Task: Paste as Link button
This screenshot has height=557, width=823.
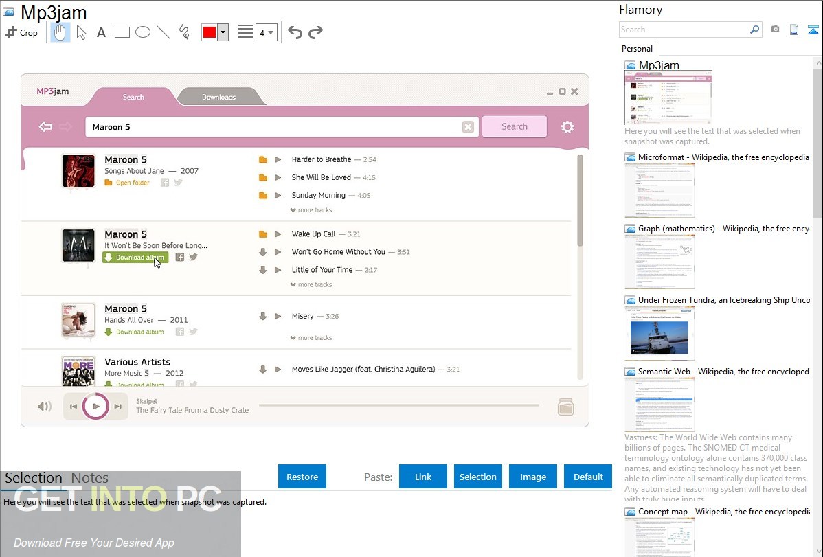Action: coord(423,477)
